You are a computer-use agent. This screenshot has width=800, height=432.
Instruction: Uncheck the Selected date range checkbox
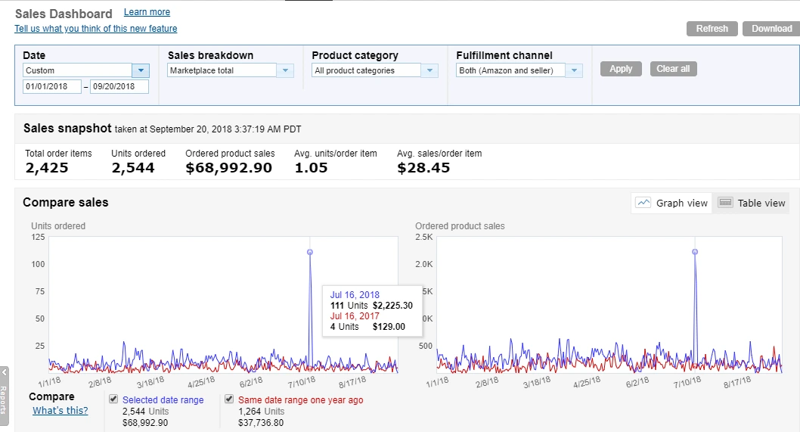click(x=113, y=399)
